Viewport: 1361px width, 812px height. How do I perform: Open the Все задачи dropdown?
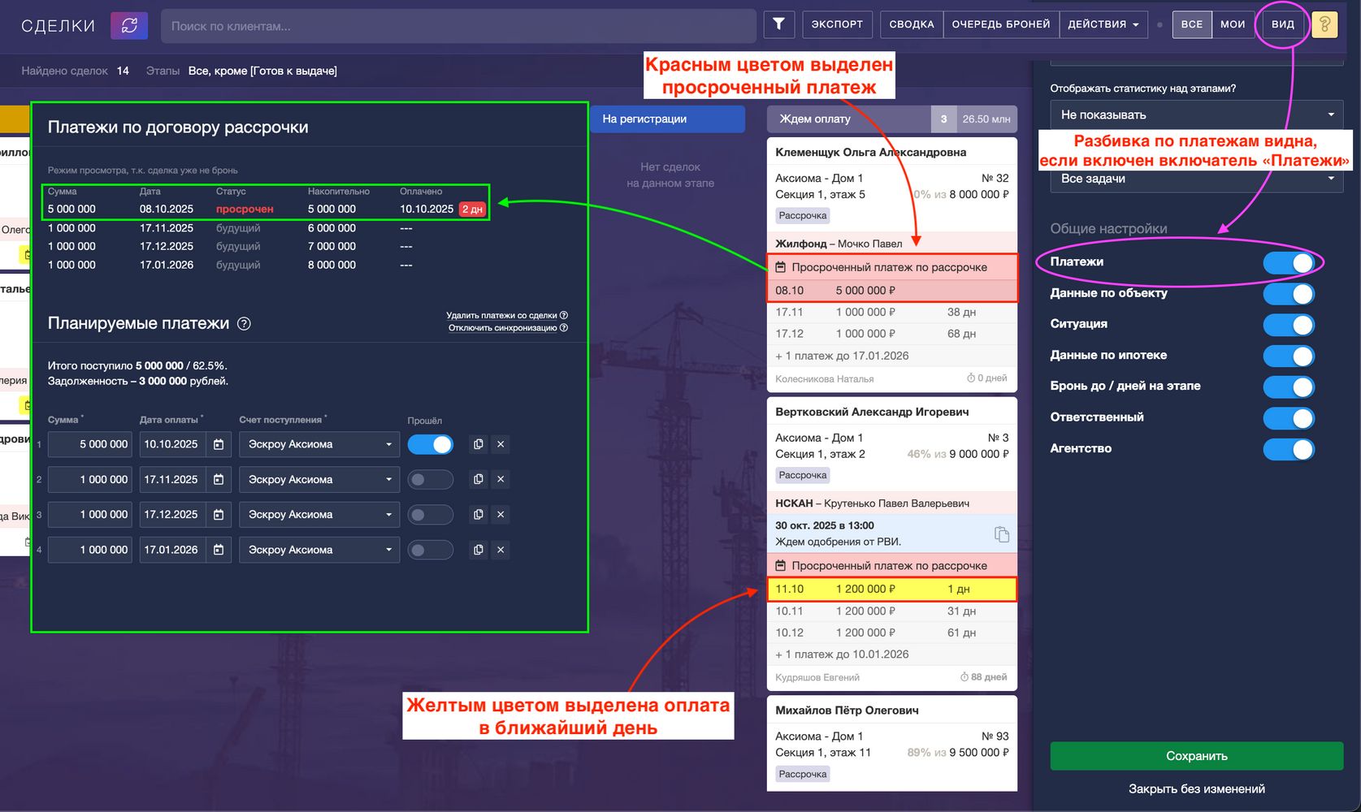1196,179
